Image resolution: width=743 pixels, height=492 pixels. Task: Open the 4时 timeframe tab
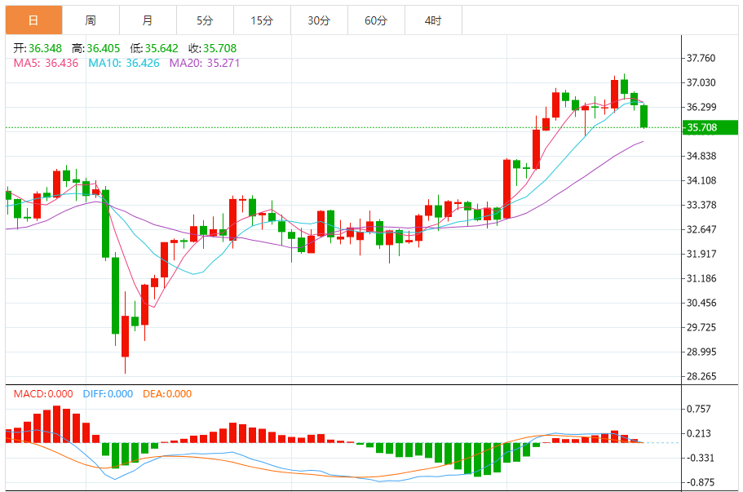(434, 20)
